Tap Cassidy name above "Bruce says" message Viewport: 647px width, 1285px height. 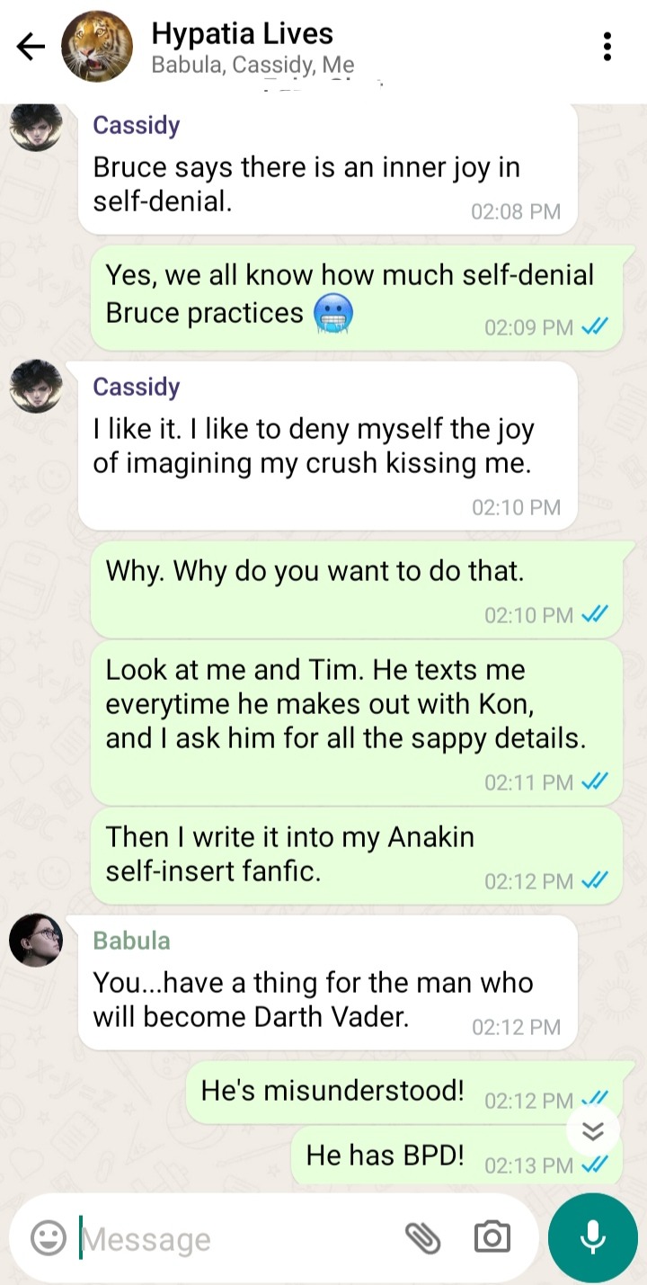(x=137, y=125)
